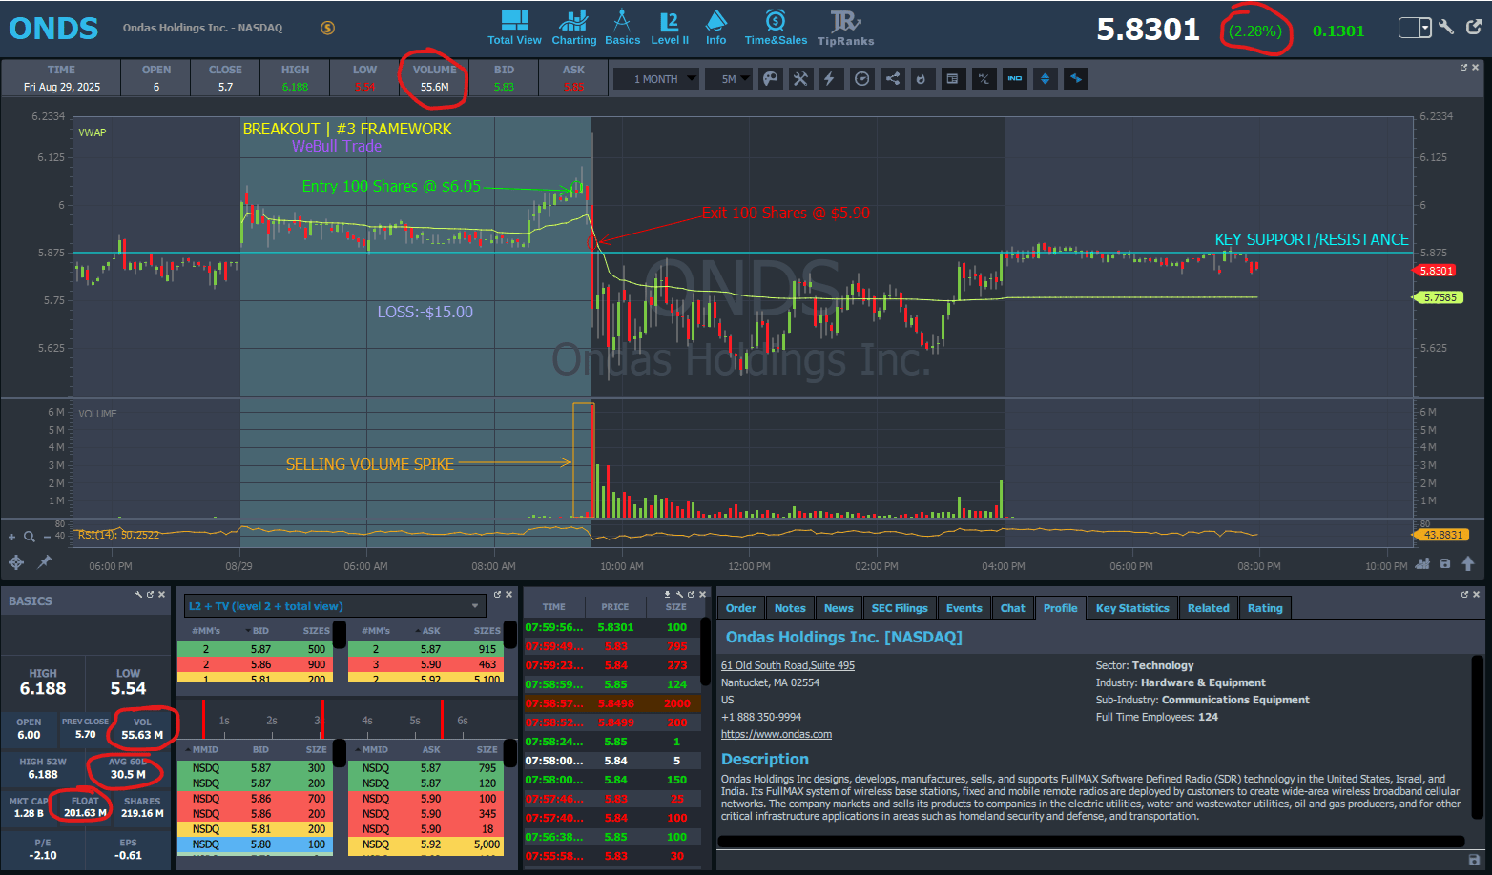
Task: Click the 5.7585 VWAP price label
Action: tap(1439, 297)
